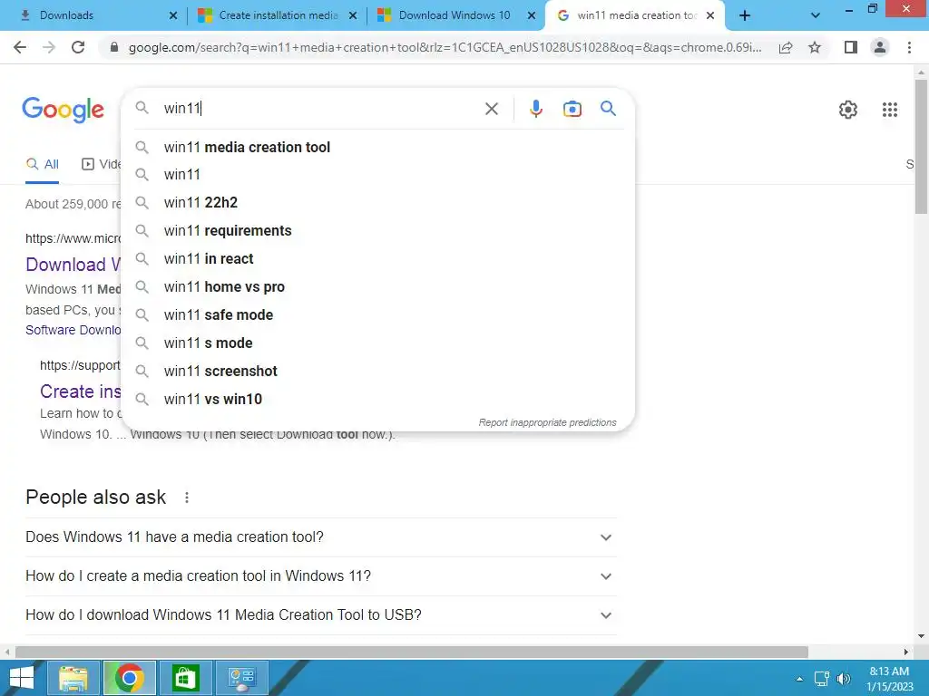929x696 pixels.
Task: Open the Google apps grid
Action: (x=890, y=110)
